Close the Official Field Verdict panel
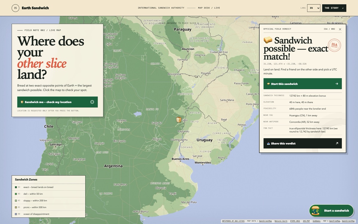The width and height of the screenshot is (358, 224). tap(340, 29)
